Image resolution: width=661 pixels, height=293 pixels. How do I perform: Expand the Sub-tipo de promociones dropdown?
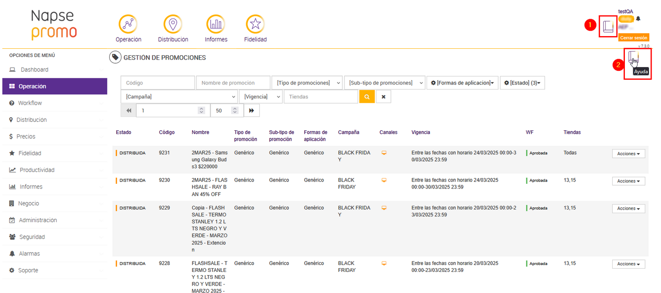tap(384, 83)
